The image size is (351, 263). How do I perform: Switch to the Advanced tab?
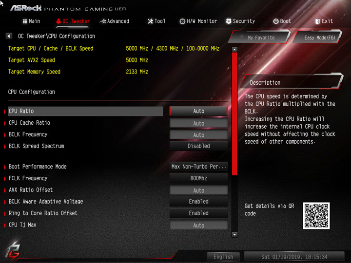(115, 21)
